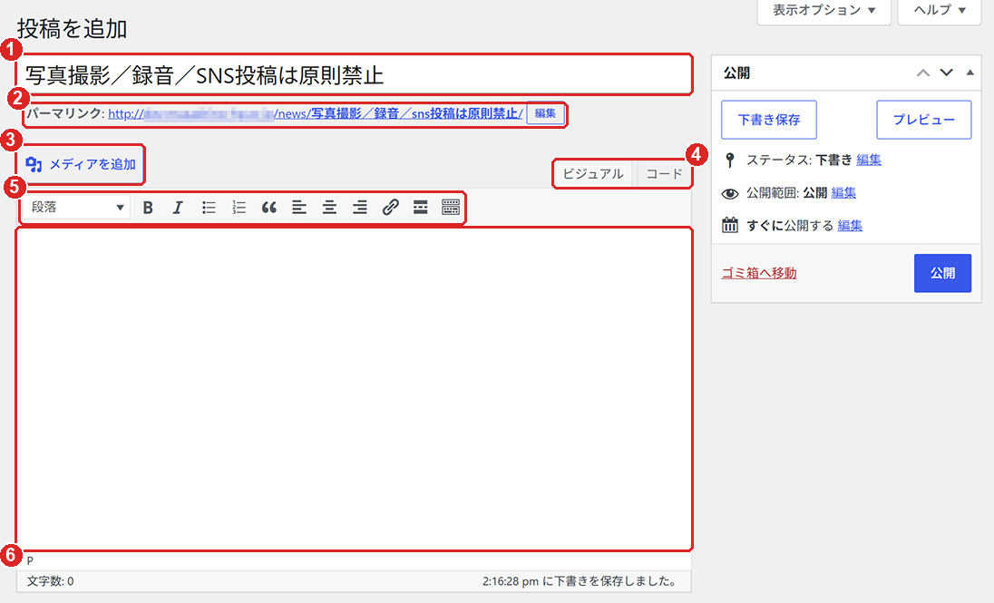Image resolution: width=994 pixels, height=603 pixels.
Task: Insert the Read More tag
Action: (420, 208)
